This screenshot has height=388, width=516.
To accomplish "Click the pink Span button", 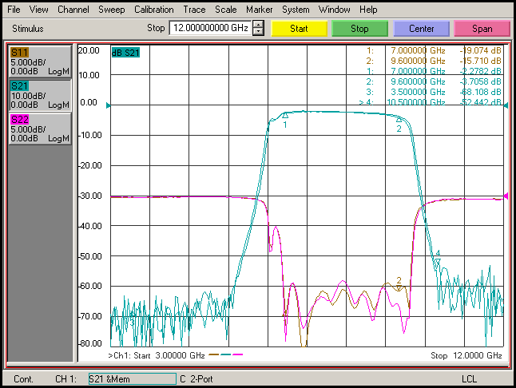I will tap(482, 29).
